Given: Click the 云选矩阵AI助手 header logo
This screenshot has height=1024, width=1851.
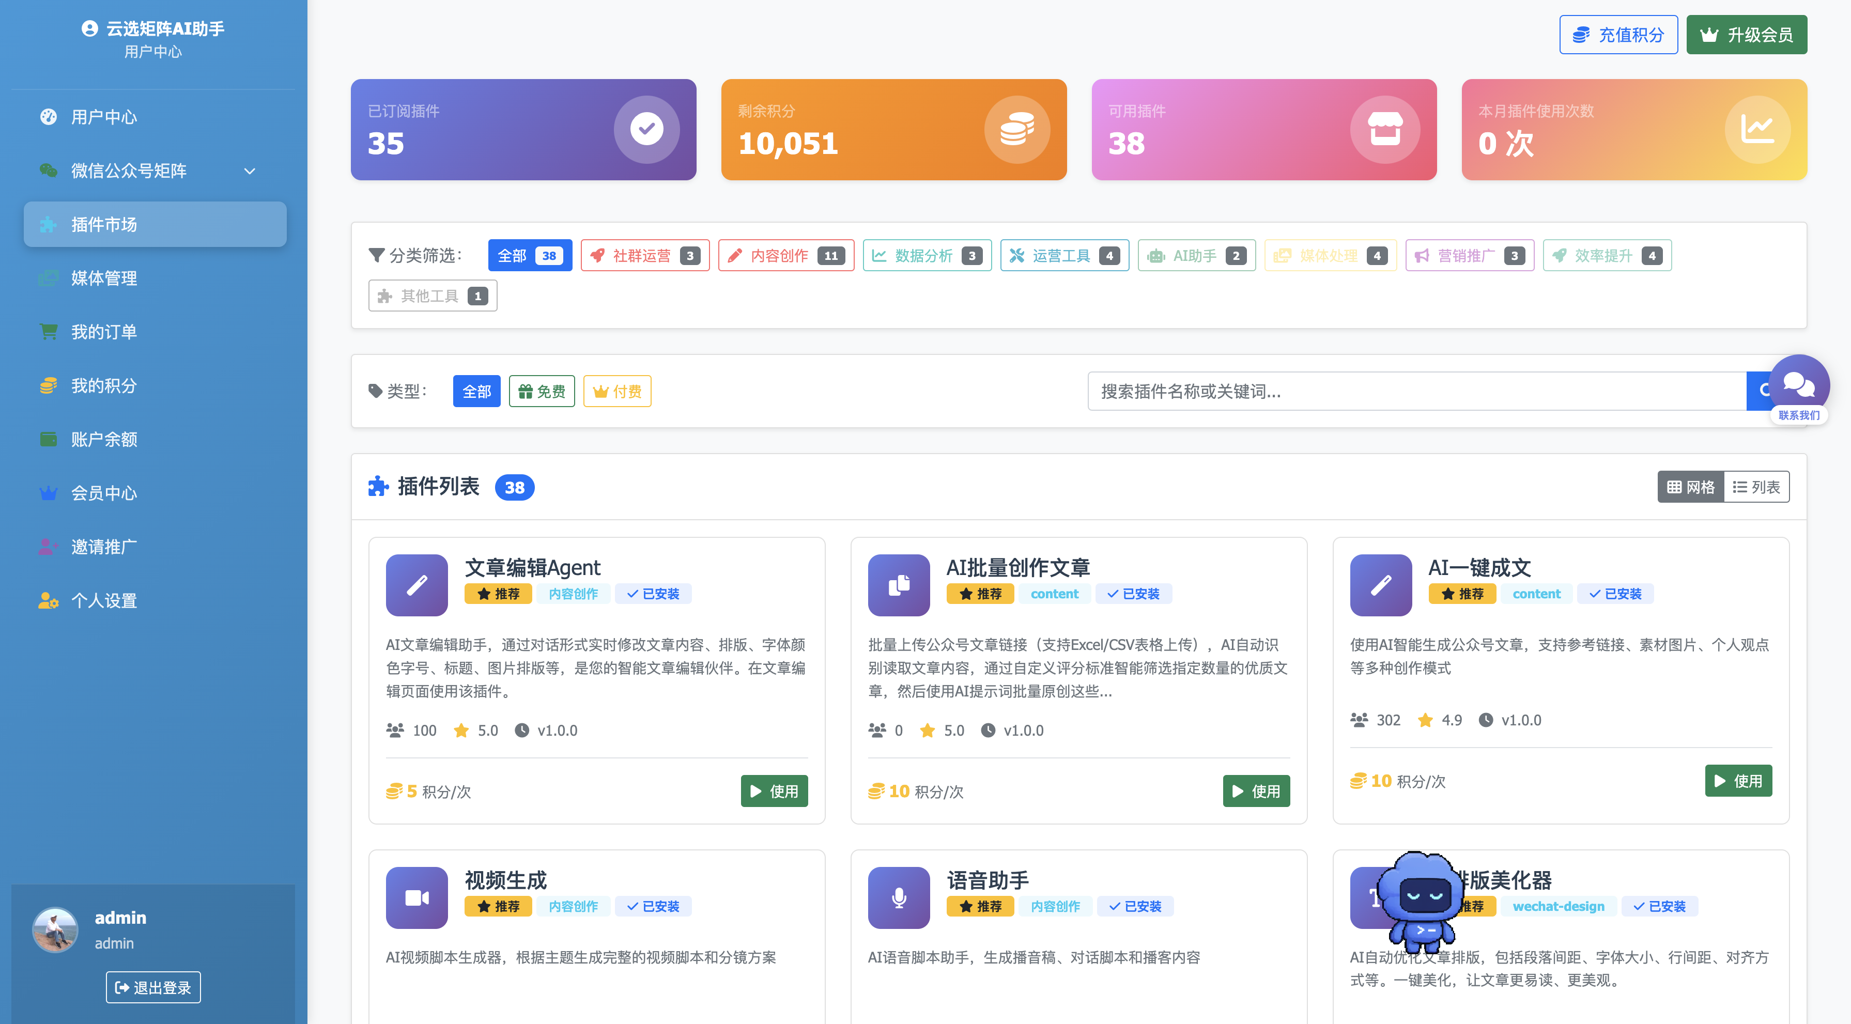Looking at the screenshot, I should pos(153,28).
